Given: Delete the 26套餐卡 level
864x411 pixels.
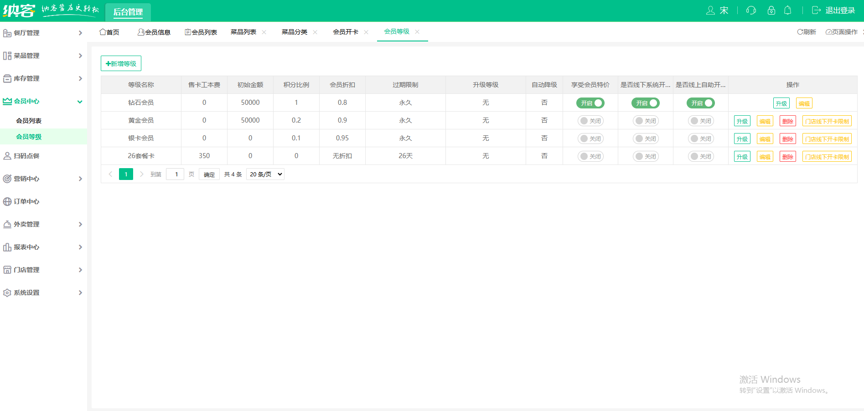Looking at the screenshot, I should 787,157.
